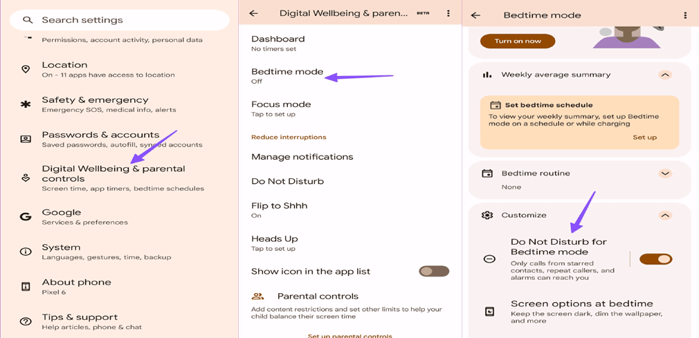
Task: Click the Safety & emergency asterisk icon
Action: click(26, 104)
